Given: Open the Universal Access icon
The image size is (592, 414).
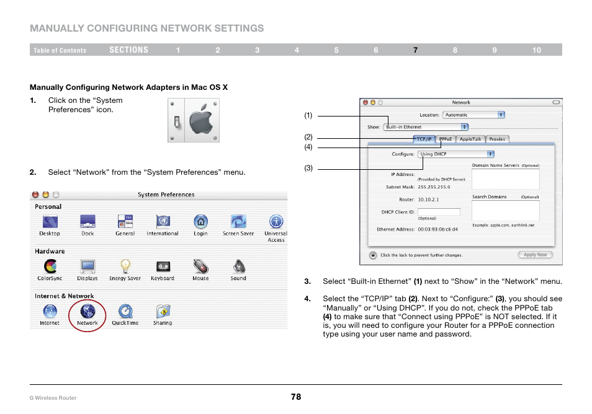Looking at the screenshot, I should pos(276,222).
